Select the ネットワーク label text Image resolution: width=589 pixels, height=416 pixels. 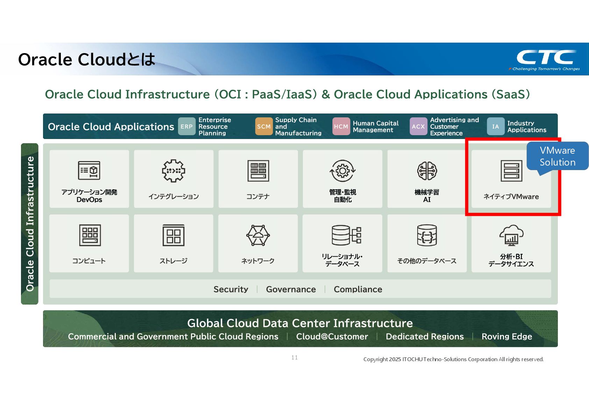click(x=258, y=261)
